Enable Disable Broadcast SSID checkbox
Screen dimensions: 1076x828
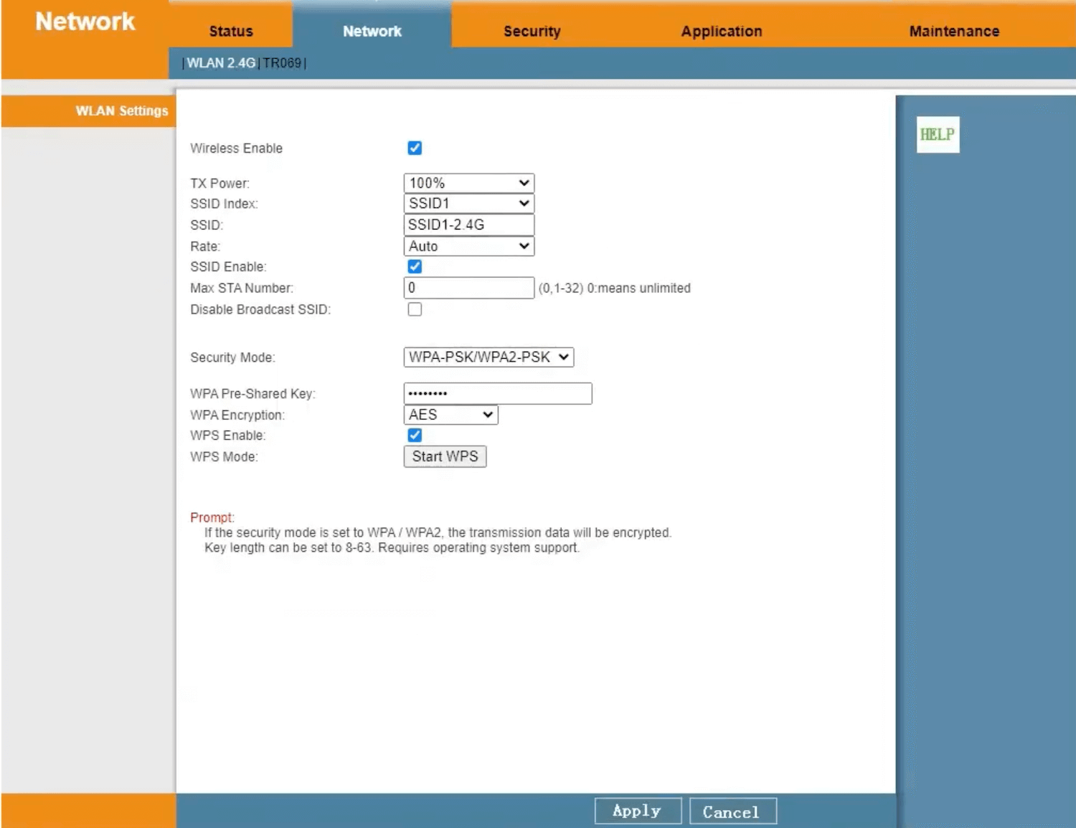(x=415, y=309)
